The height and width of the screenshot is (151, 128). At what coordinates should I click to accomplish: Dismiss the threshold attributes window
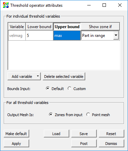coord(111,144)
